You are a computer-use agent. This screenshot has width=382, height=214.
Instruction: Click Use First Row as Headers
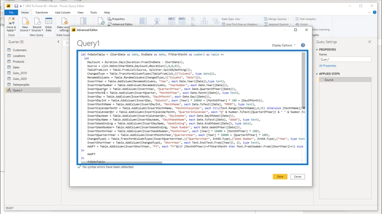tap(241, 24)
